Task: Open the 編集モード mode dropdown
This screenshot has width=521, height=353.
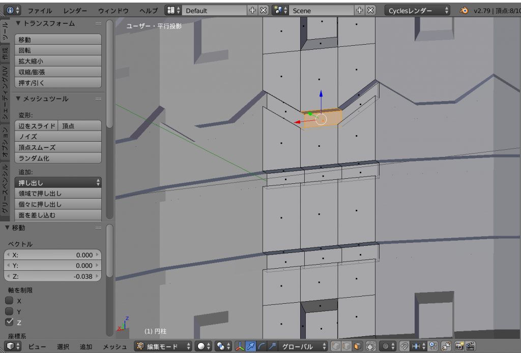Action: tap(163, 346)
